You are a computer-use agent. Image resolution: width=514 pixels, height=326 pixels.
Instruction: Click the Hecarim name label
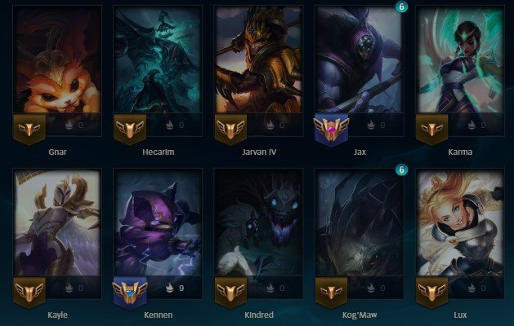[159, 152]
